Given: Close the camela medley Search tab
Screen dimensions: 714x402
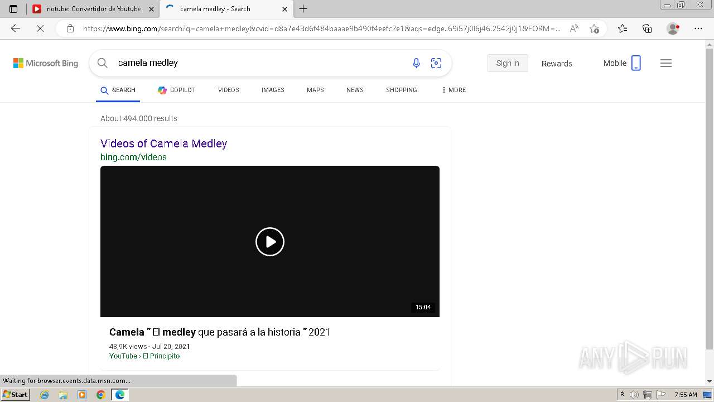Looking at the screenshot, I should [284, 9].
